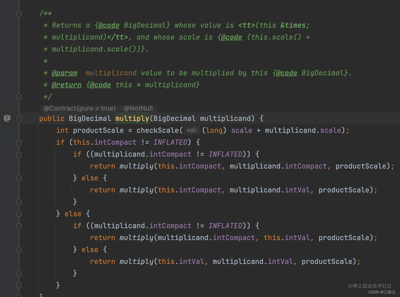Collapse the public multiply method body fold marker

point(19,119)
